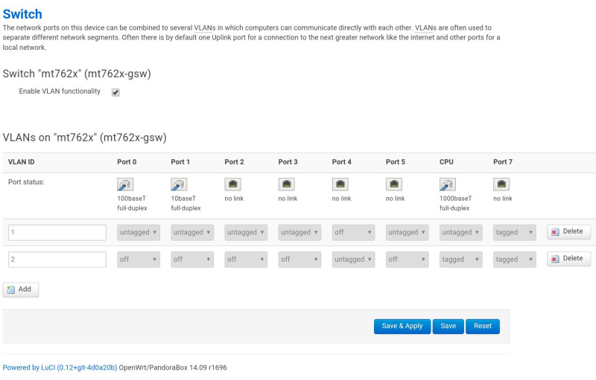
Task: Delete the VLAN 2 row
Action: 568,258
